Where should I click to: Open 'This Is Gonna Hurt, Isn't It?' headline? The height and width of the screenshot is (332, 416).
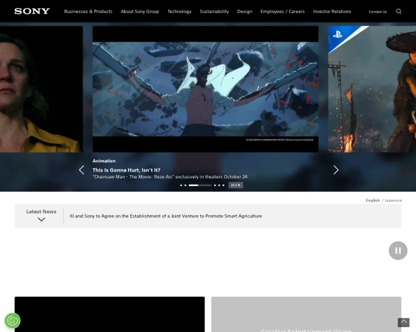coord(126,170)
